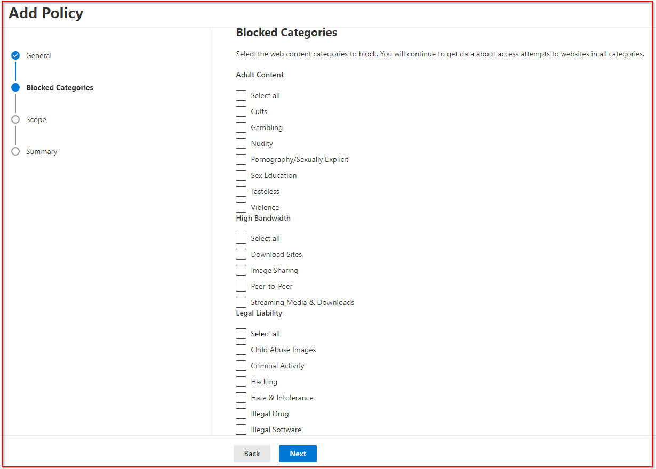Image resolution: width=656 pixels, height=469 pixels.
Task: Enable Streaming Media & Downloads blocking
Action: point(241,302)
